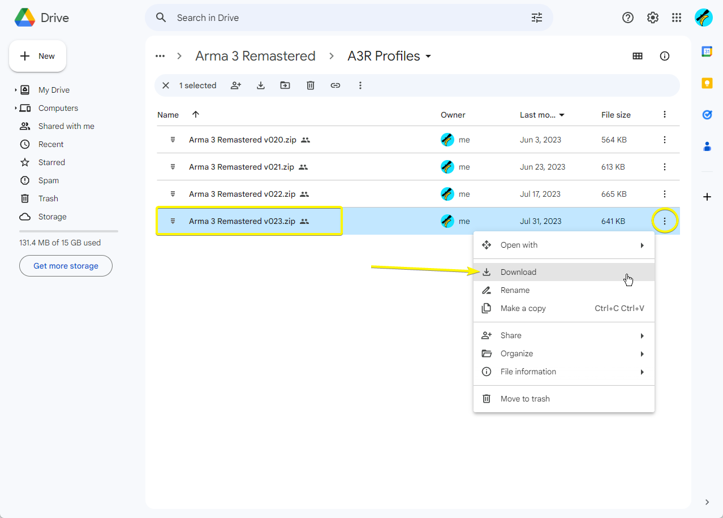Screen dimensions: 723x518
Task: Switch to grid layout view
Action: point(638,56)
